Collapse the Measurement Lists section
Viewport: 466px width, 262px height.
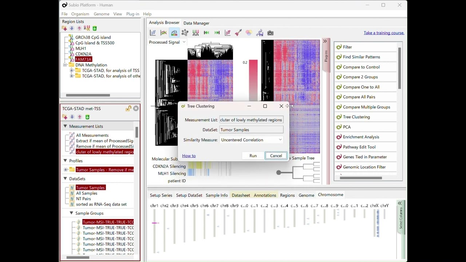click(65, 126)
